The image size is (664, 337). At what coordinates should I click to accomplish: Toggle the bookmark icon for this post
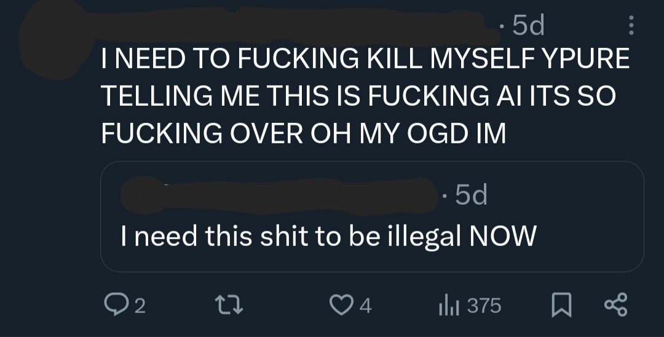pyautogui.click(x=561, y=305)
